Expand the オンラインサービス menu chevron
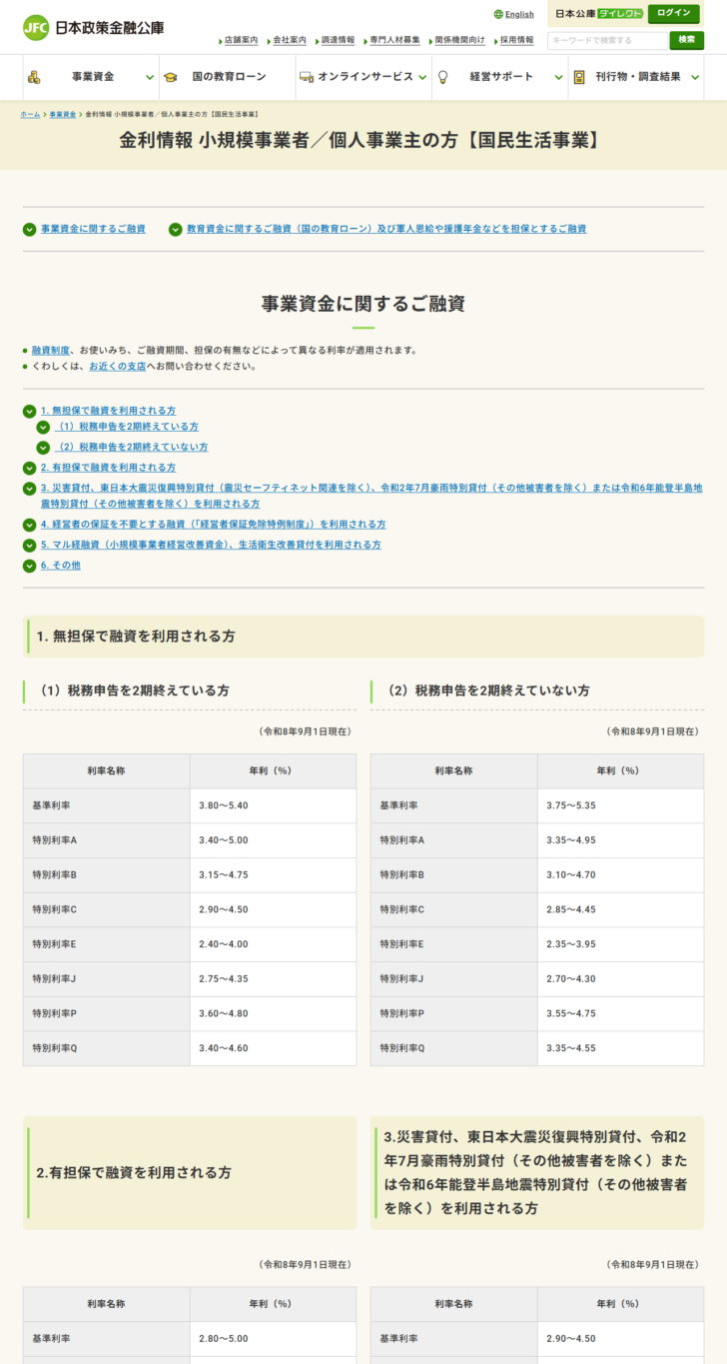727x1364 pixels. tap(422, 77)
